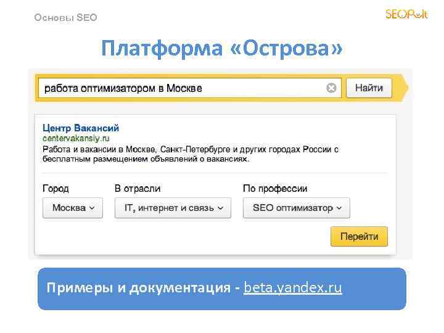Clear the search query with the X icon

(331, 88)
